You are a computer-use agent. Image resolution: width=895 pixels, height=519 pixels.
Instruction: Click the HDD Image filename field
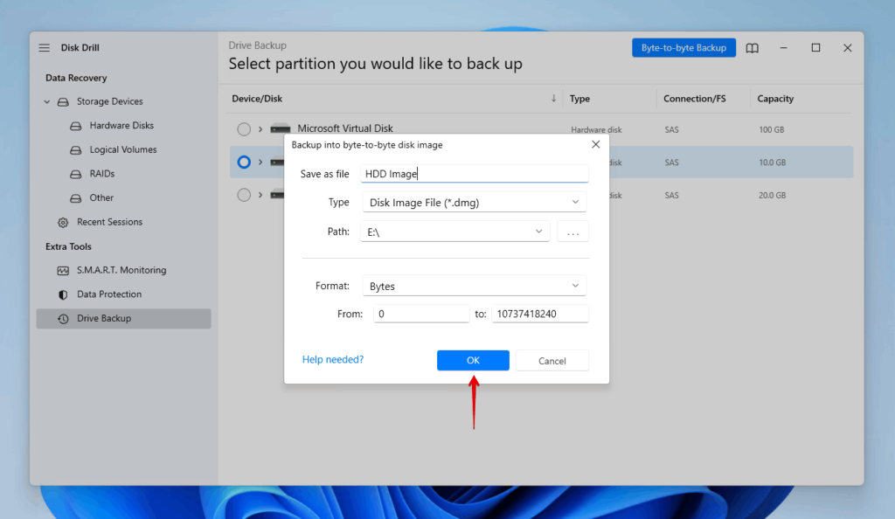pos(475,173)
